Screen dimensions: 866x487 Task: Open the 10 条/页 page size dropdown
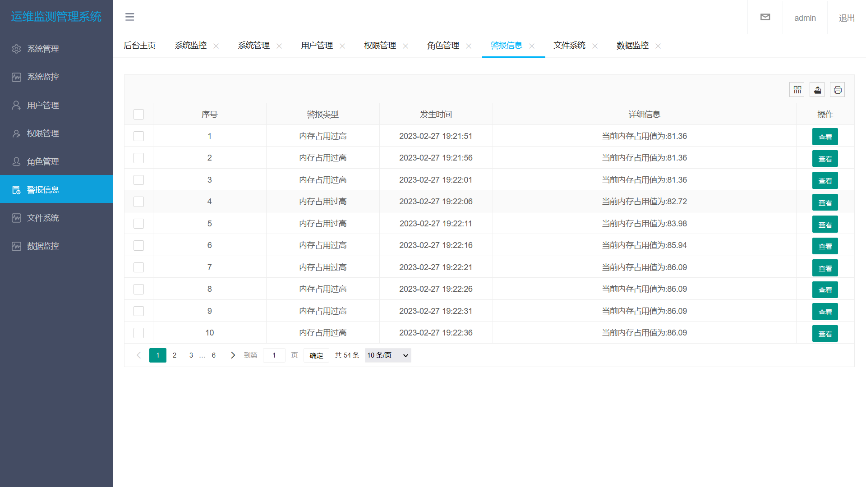pyautogui.click(x=388, y=355)
